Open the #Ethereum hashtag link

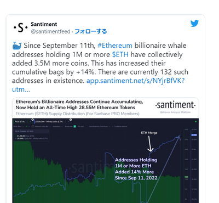coord(115,46)
